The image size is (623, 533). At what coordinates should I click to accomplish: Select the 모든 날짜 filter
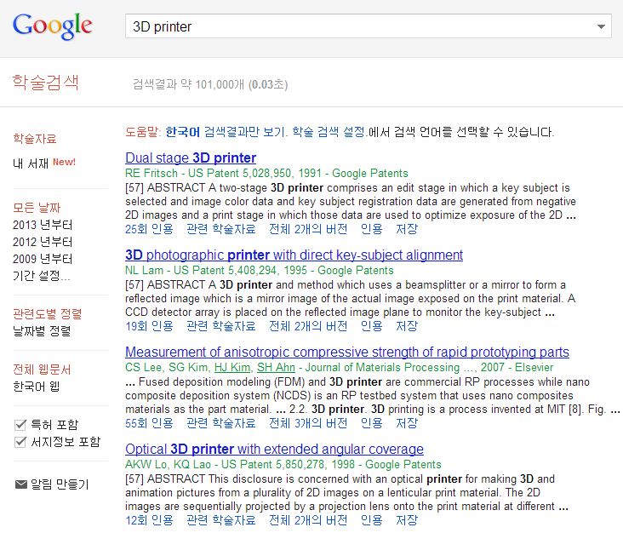pos(37,207)
